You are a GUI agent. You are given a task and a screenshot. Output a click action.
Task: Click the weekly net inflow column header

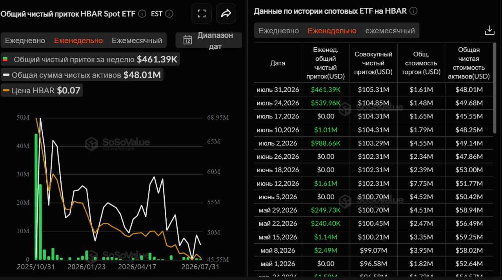point(326,63)
